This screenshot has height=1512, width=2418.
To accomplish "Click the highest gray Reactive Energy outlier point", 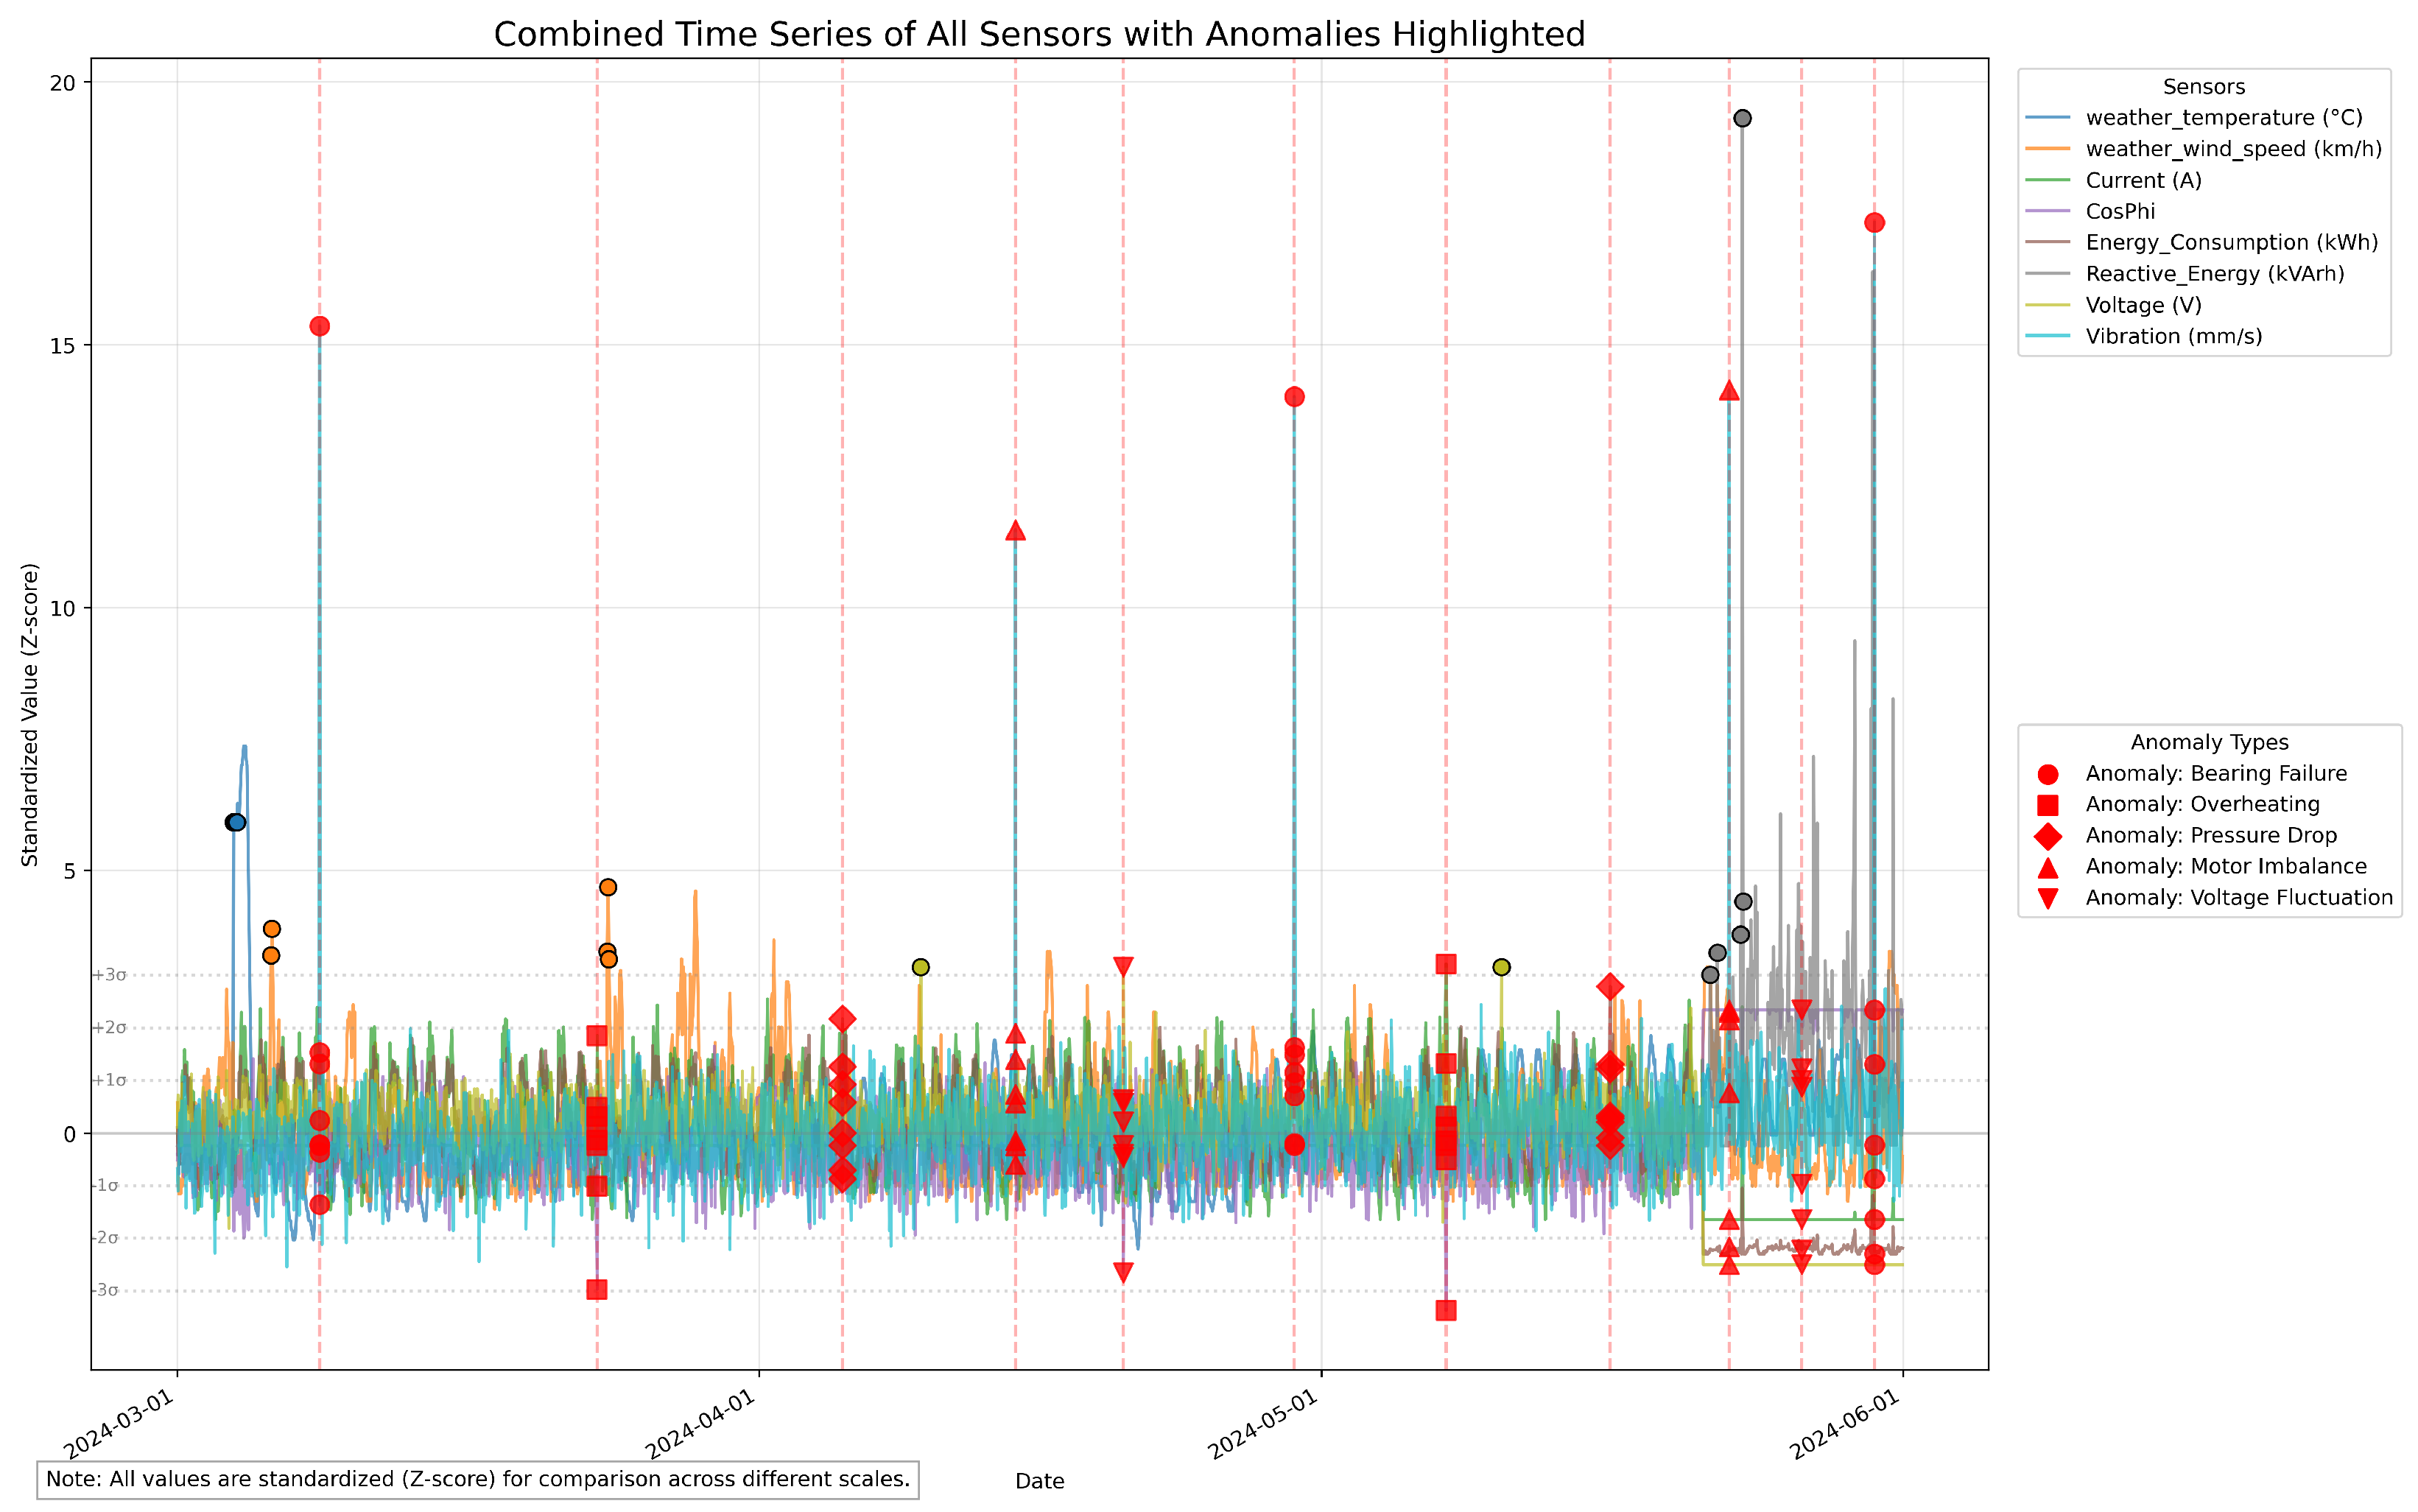I will (1742, 119).
